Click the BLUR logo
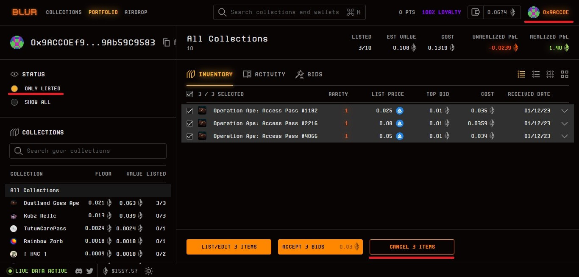Viewport: 579px width, 277px height. click(x=24, y=12)
